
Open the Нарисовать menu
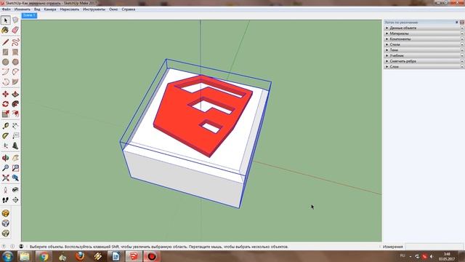70,9
